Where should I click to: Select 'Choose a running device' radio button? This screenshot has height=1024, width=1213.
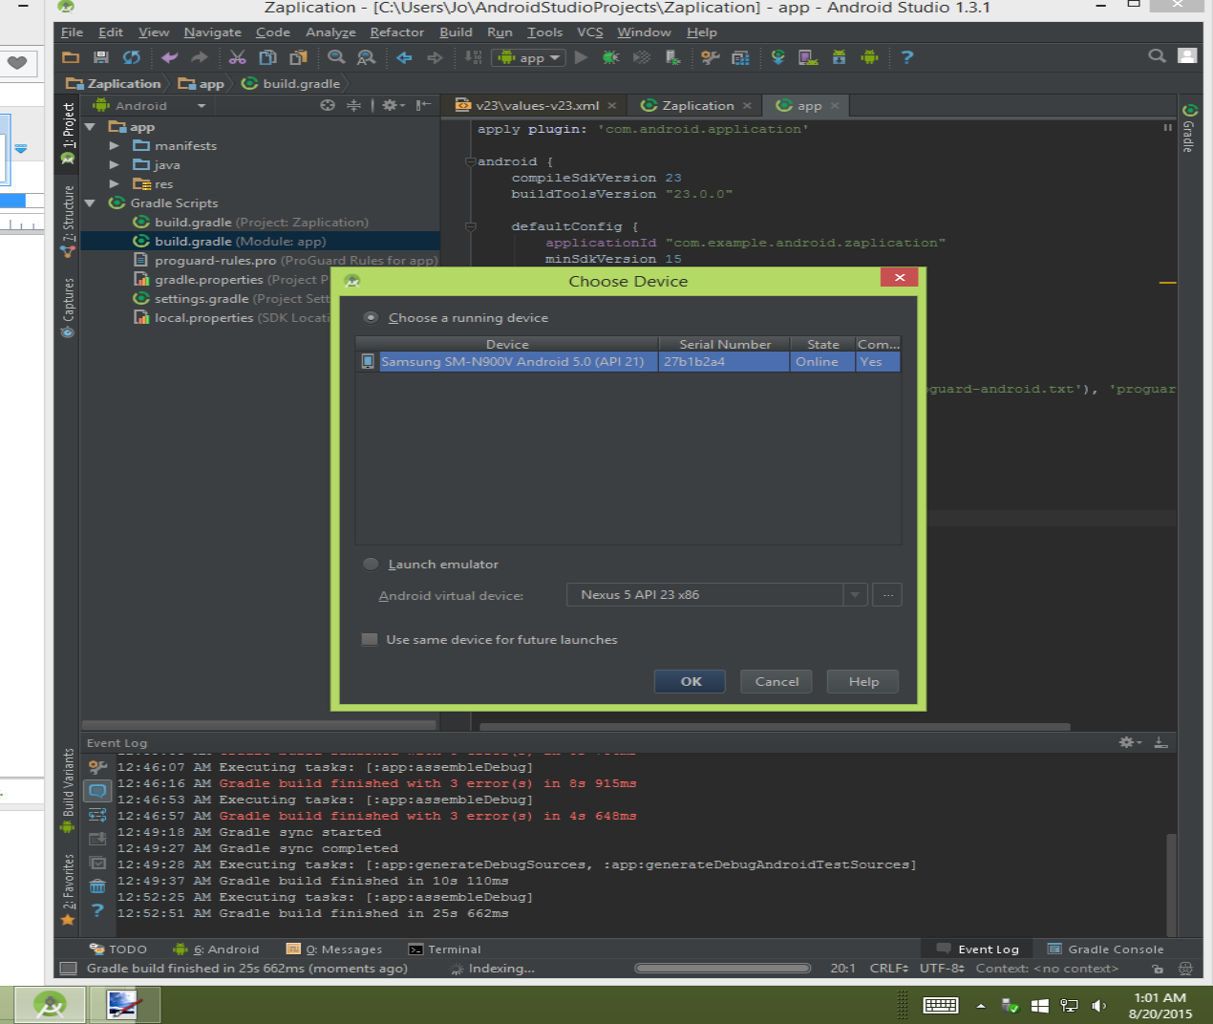tap(371, 317)
